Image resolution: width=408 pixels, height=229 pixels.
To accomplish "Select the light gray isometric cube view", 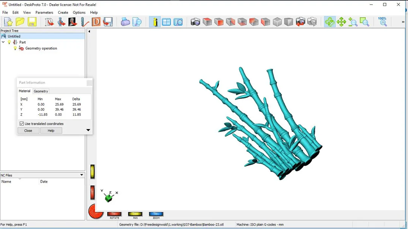I will (x=277, y=22).
